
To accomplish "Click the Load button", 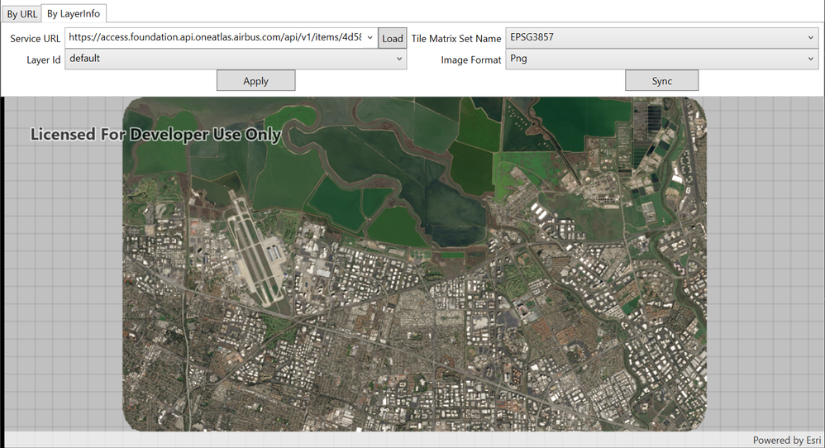I will pos(393,38).
